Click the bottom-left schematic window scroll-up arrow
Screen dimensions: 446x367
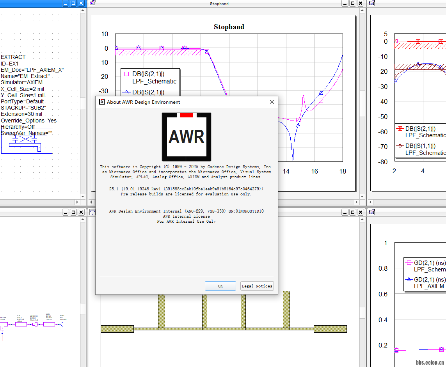coord(83,220)
